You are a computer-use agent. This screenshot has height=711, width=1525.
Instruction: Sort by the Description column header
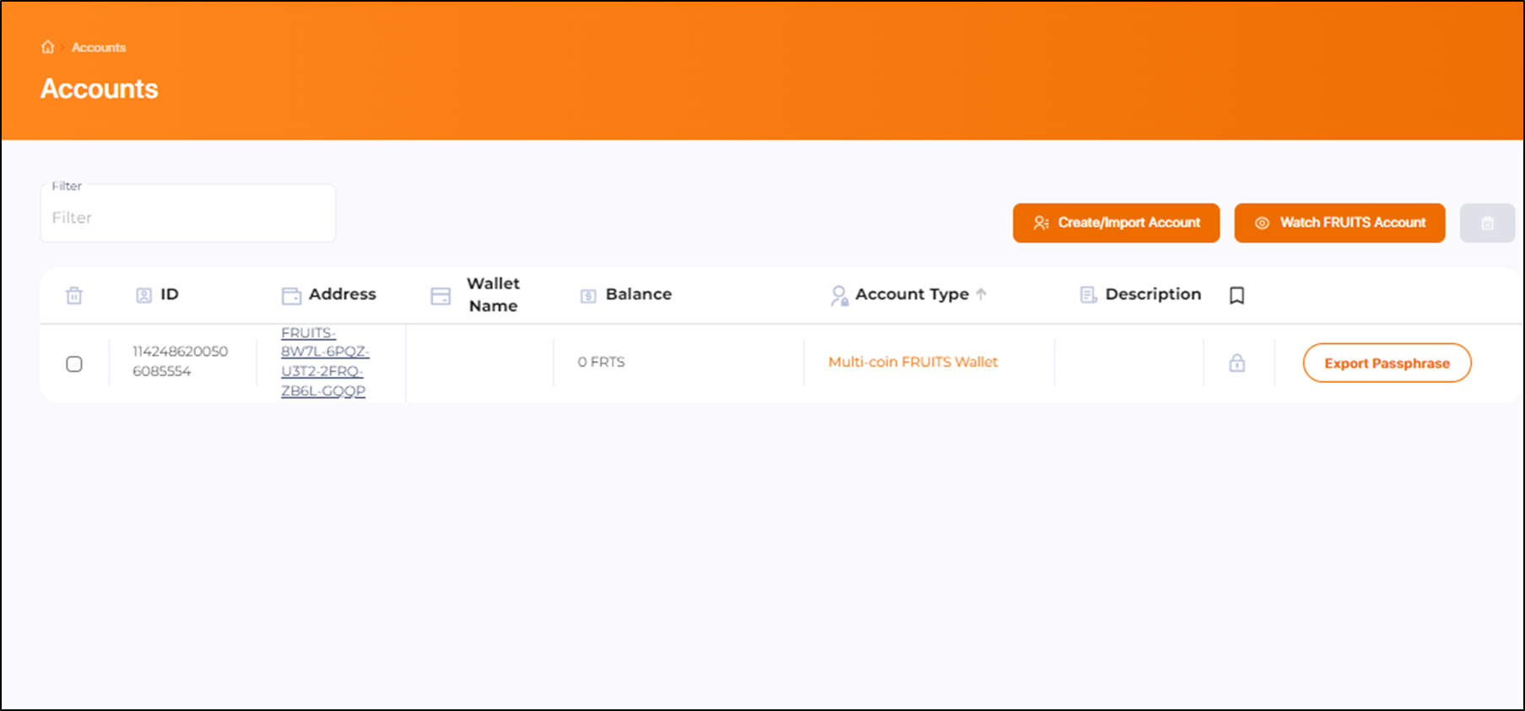pos(1153,294)
